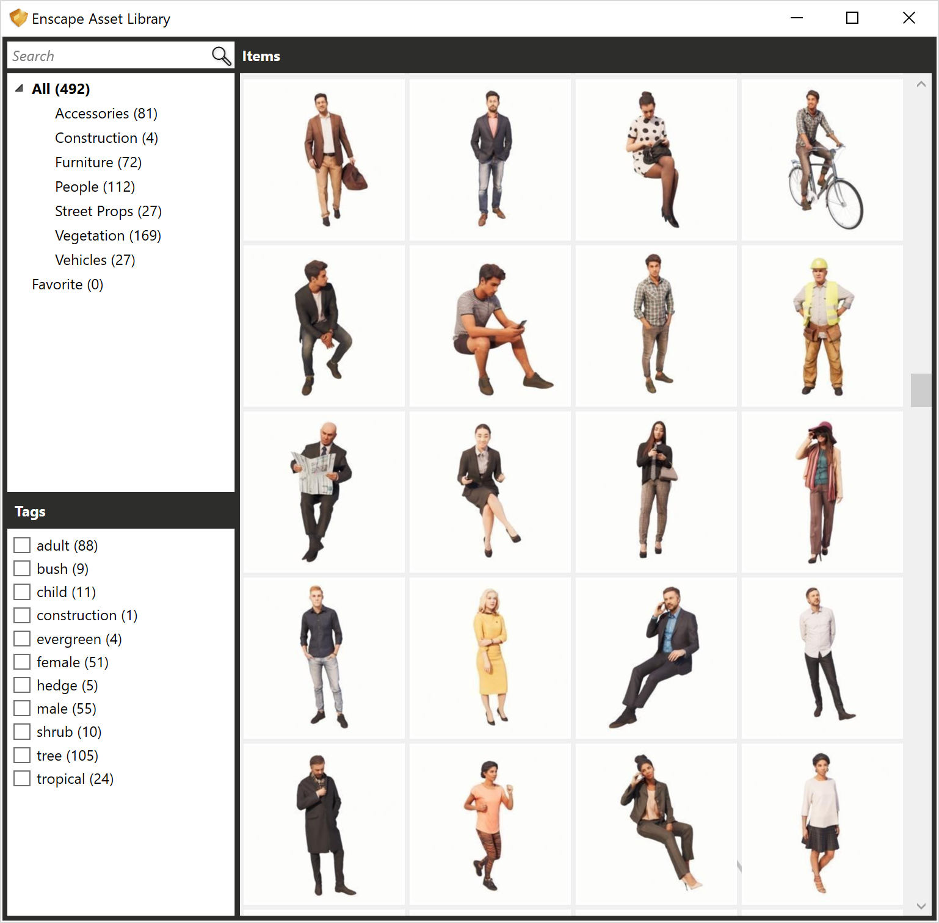
Task: Click the search magnifying glass icon
Action: tap(220, 56)
